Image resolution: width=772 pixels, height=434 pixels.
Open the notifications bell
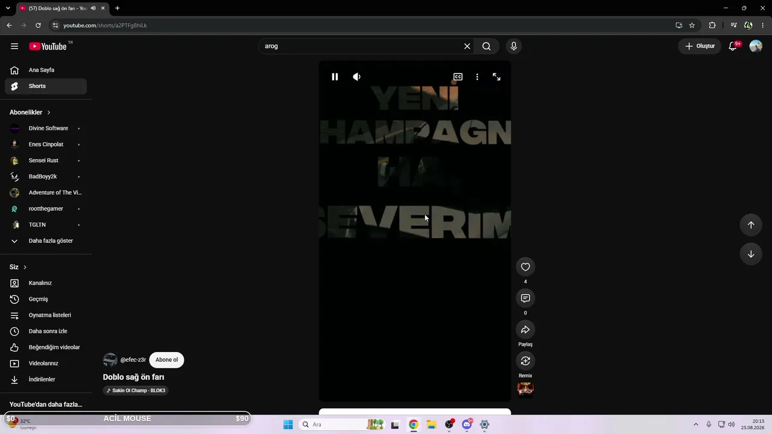click(x=733, y=46)
